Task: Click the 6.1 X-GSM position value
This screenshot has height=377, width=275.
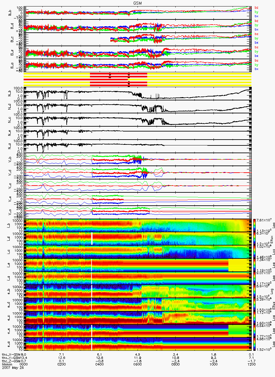Action: 100,355
